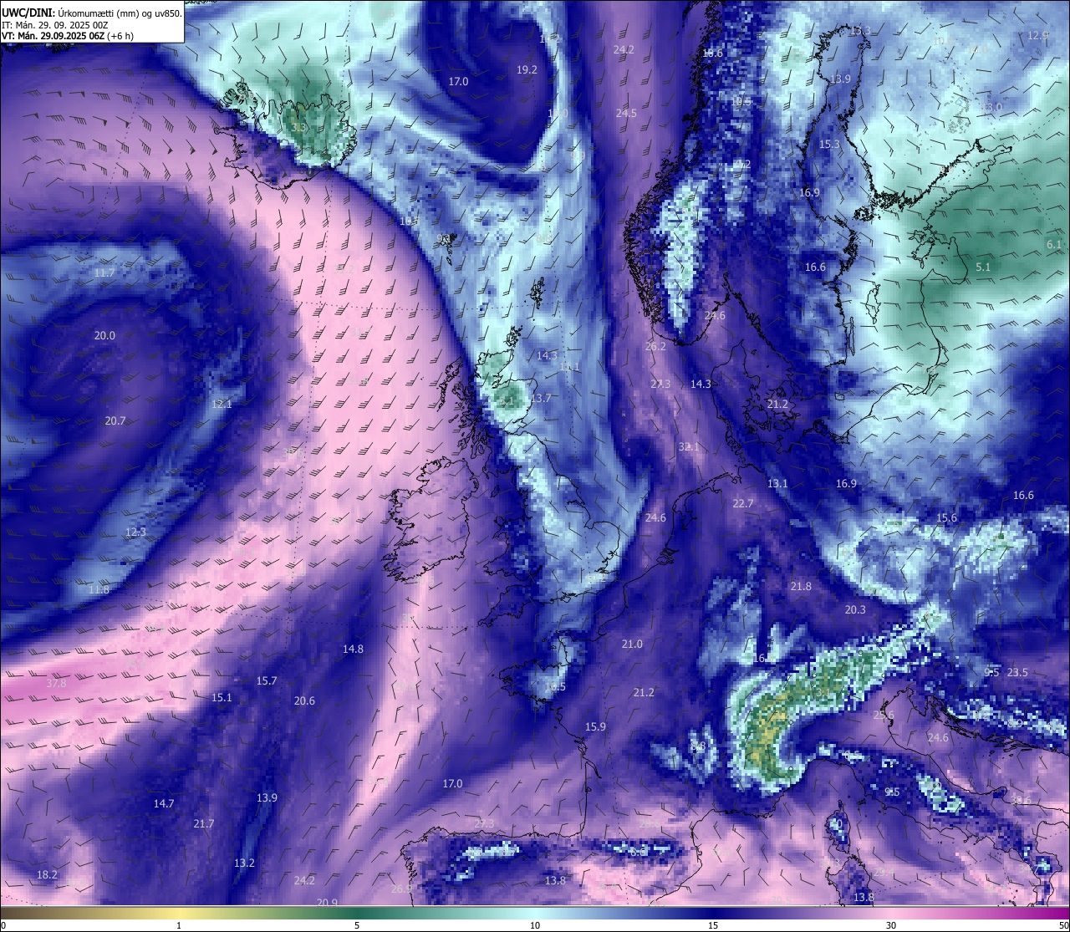Click the 21.7 value label
The image size is (1070, 932).
(204, 824)
